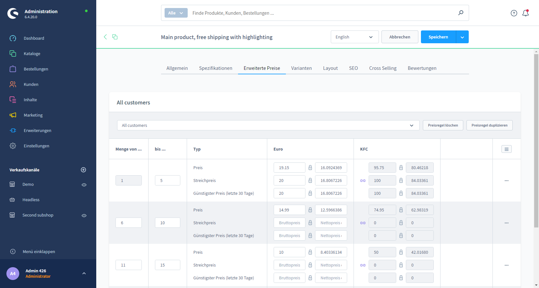Toggle Euro Preis 10 lock icon

[x=310, y=252]
